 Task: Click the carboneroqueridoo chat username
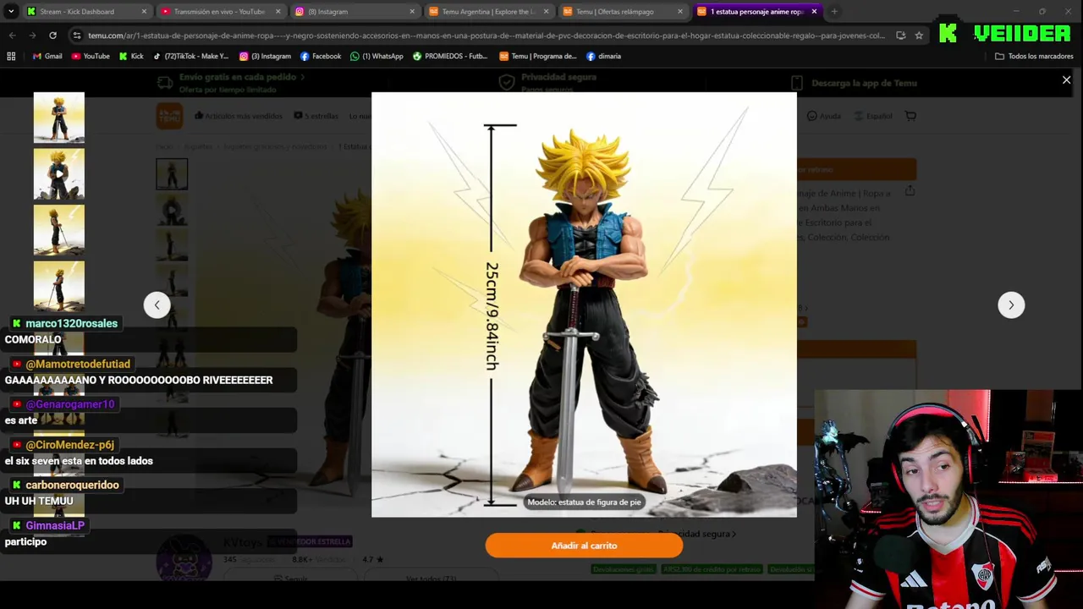[72, 485]
